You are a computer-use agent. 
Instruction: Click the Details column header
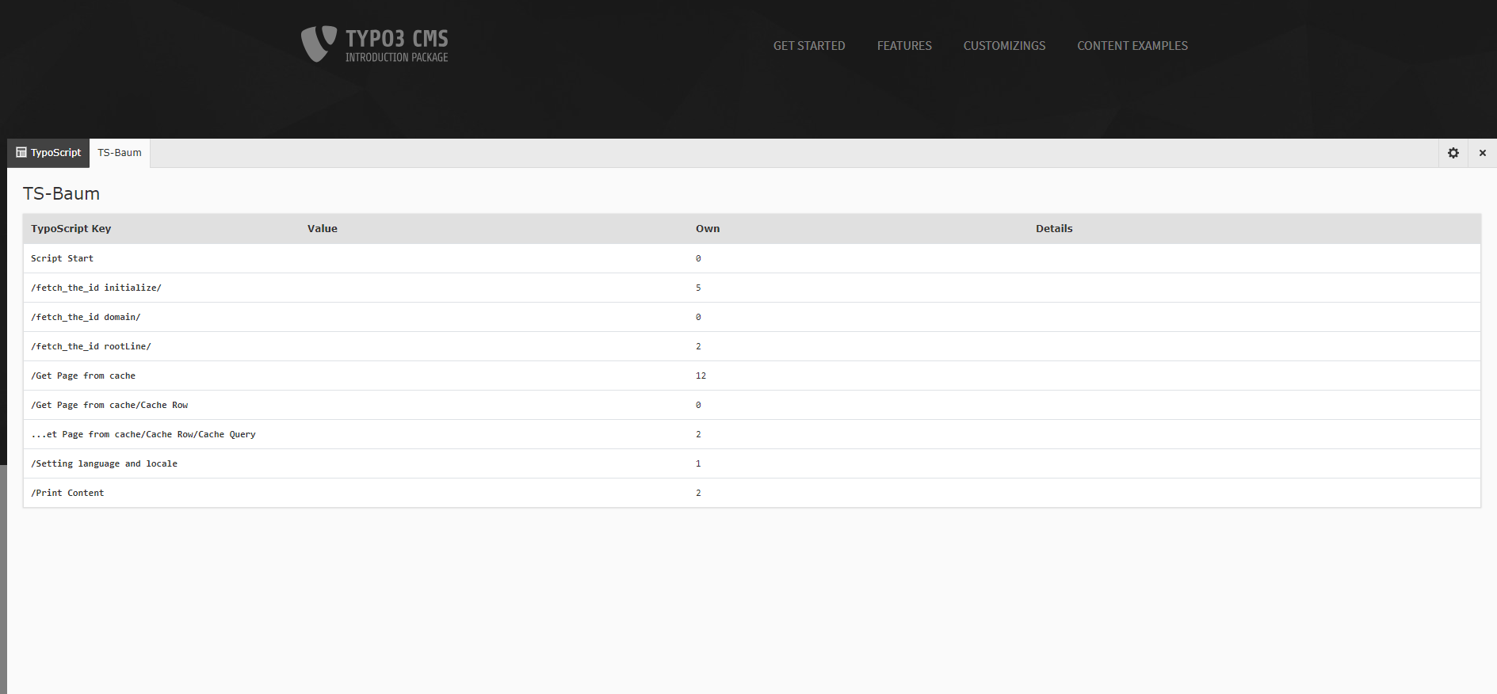tap(1054, 228)
